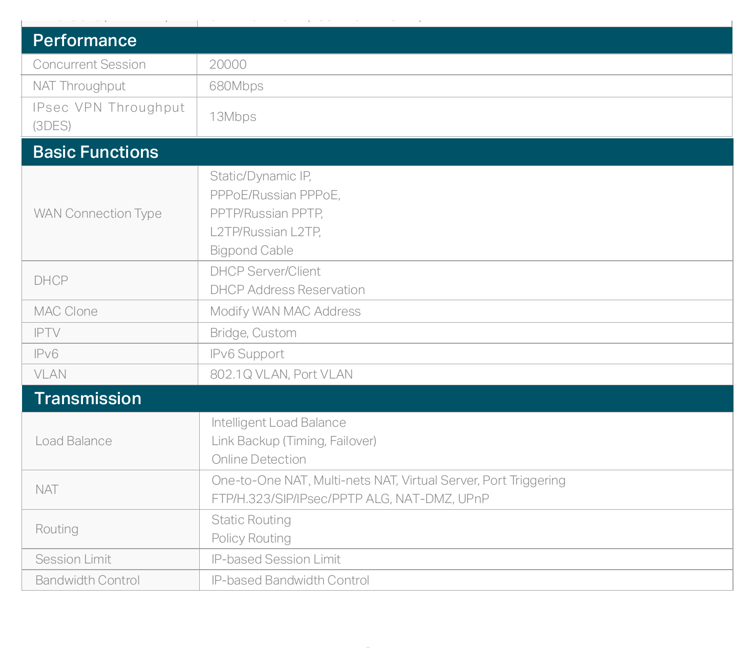Click the Basic Functions section header
This screenshot has height=668, width=754.
pos(377,152)
